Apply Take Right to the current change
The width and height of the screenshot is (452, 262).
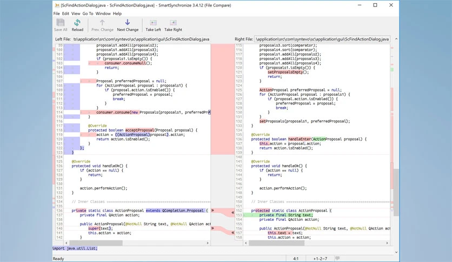173,25
